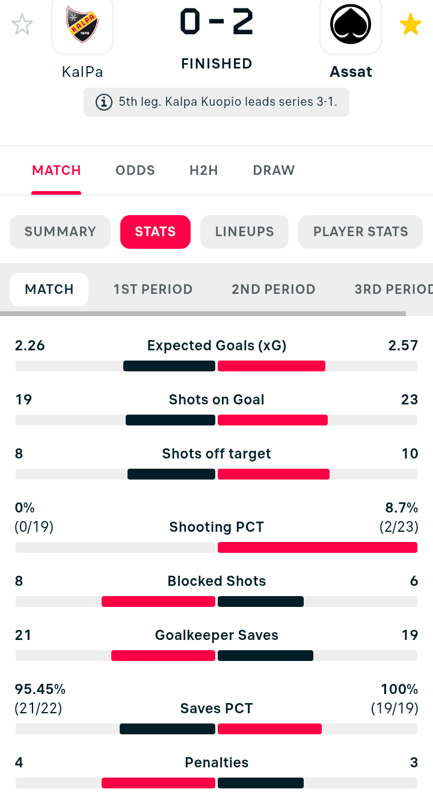Image resolution: width=433 pixels, height=795 pixels.
Task: Click the KalPa team name
Action: (82, 72)
